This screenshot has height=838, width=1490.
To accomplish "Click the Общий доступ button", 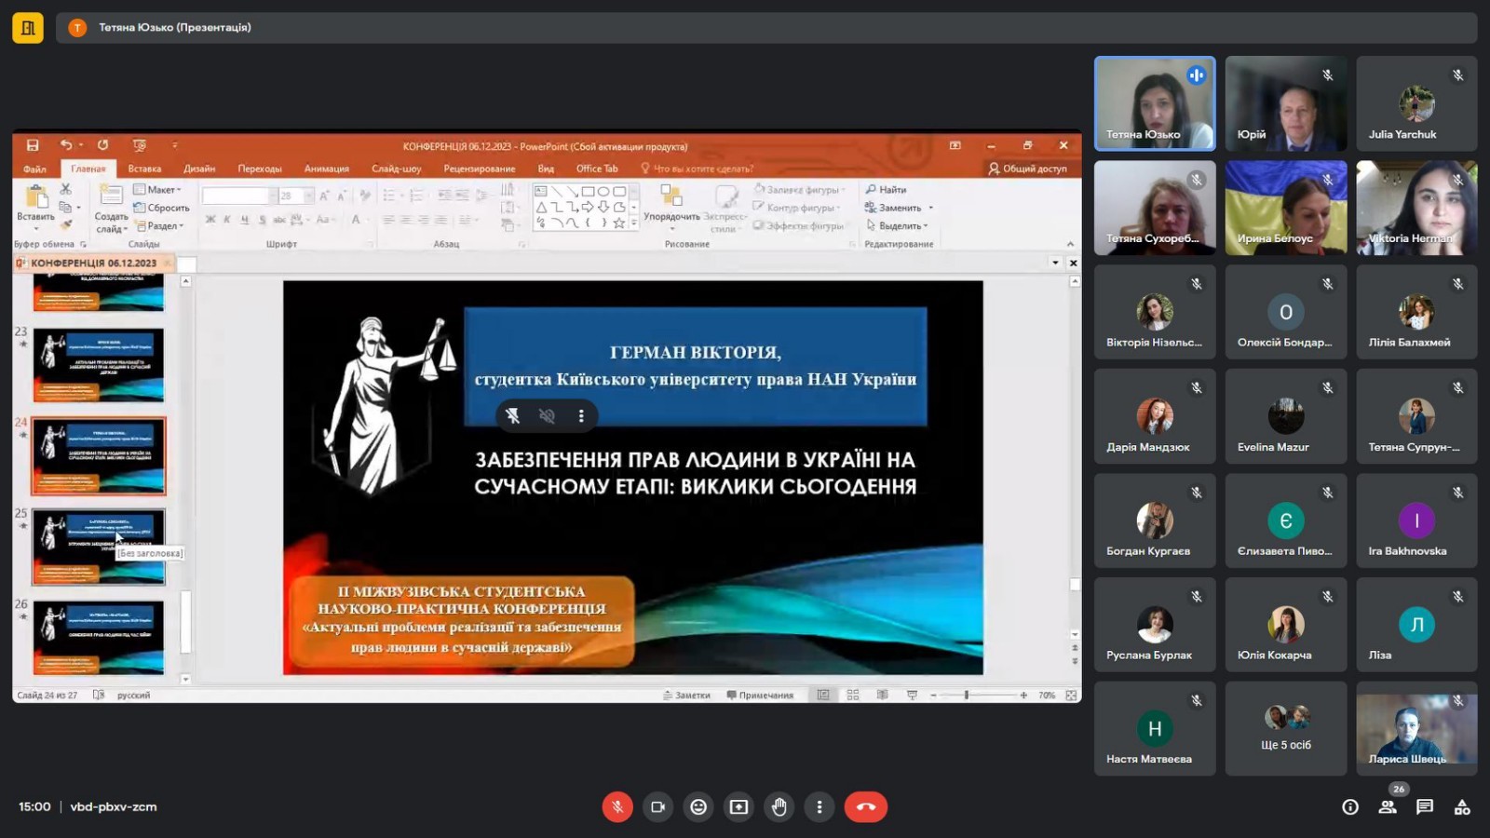I will coord(1028,169).
